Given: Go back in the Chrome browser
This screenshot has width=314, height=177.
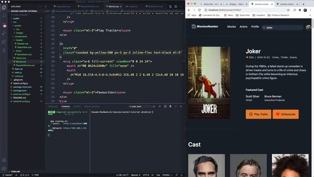Looking at the screenshot, I should point(189,10).
